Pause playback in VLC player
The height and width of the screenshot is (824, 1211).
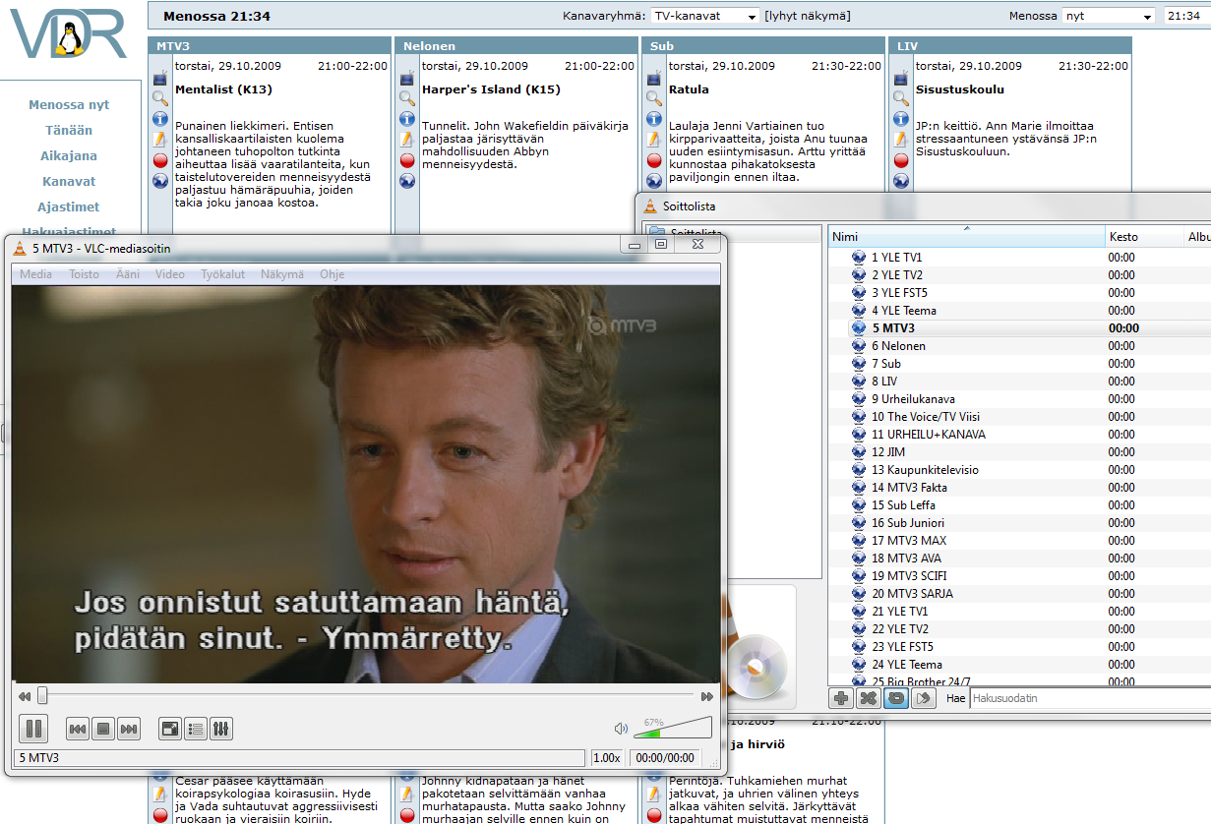(x=33, y=729)
